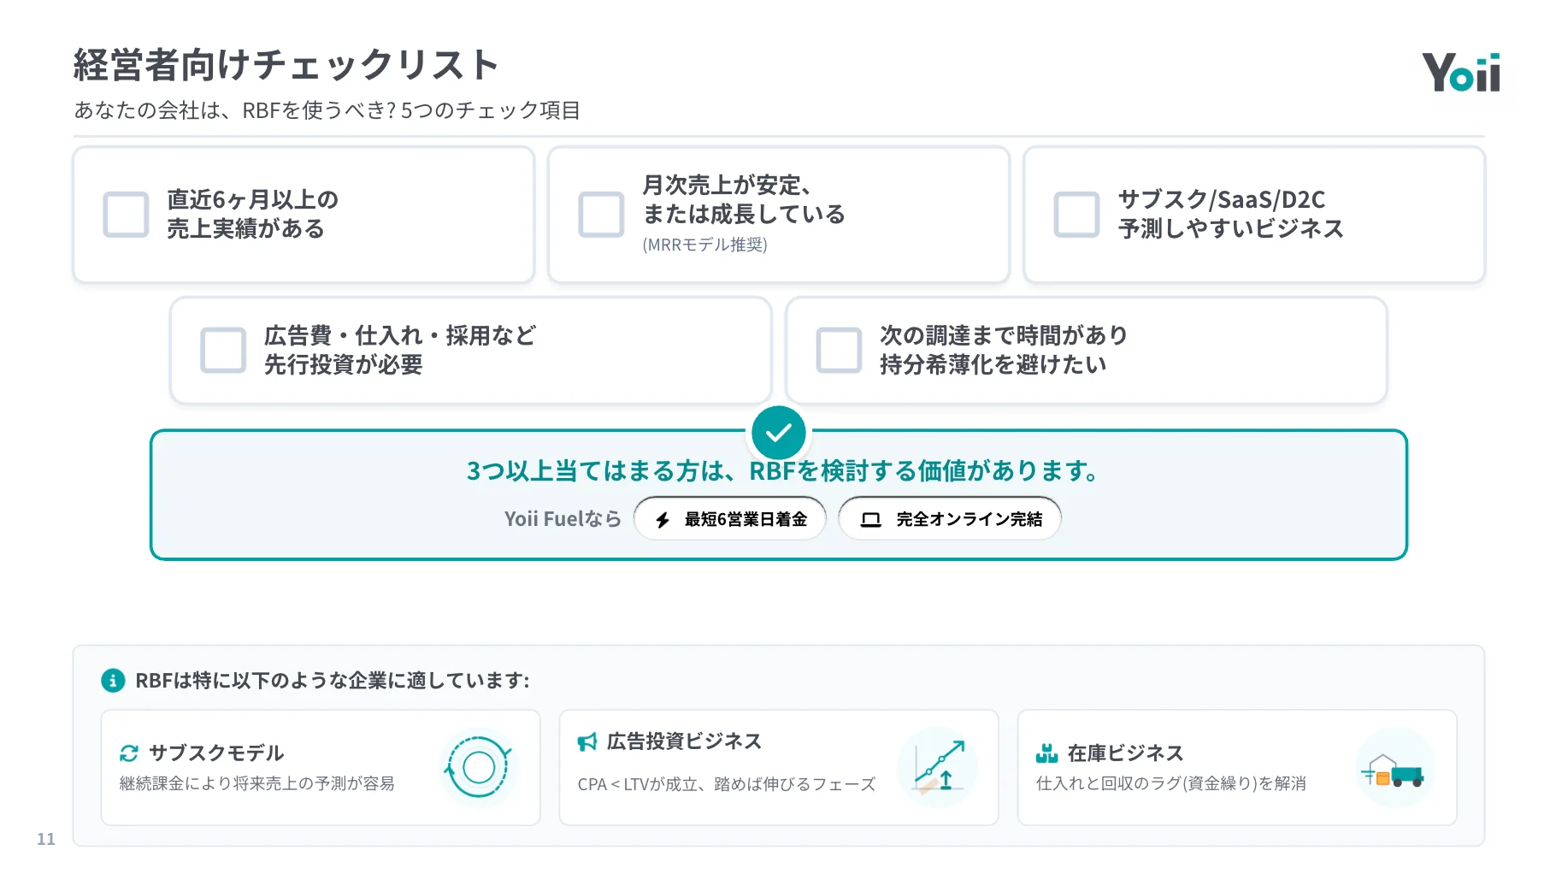Click the 経営者向けチェックリスト title
Viewport: 1556px width, 874px height.
click(286, 65)
